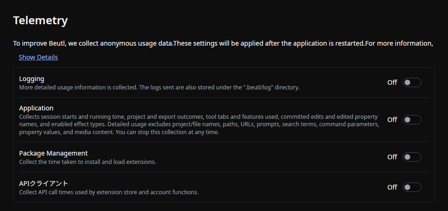Click the Off label beside Logging
Screen dimensions: 448x211
[392, 82]
